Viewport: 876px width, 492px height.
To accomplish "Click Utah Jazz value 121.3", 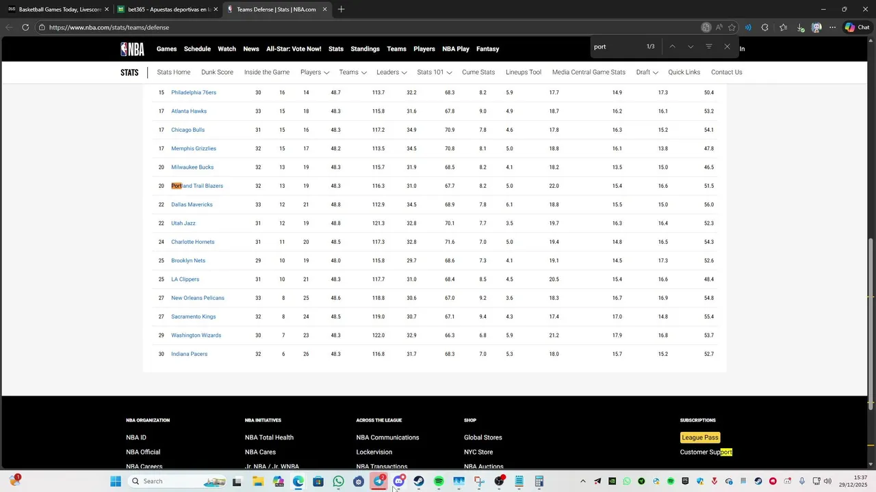I will tap(378, 223).
